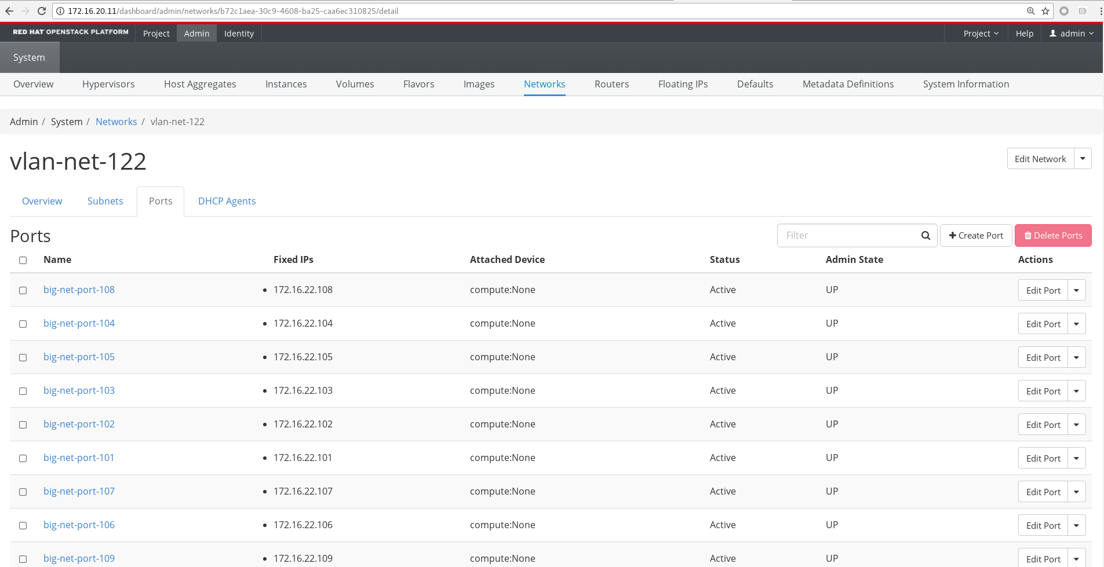The width and height of the screenshot is (1104, 567).
Task: Check the box for big-net-port-108
Action: (23, 291)
